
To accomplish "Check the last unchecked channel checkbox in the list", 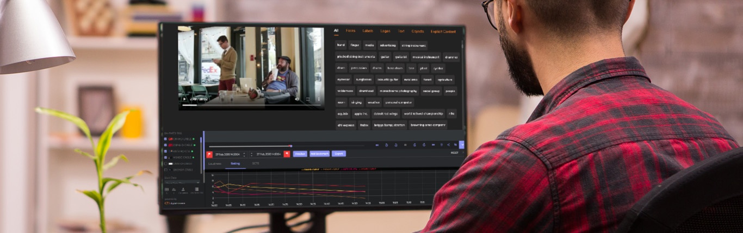I will click(x=165, y=170).
